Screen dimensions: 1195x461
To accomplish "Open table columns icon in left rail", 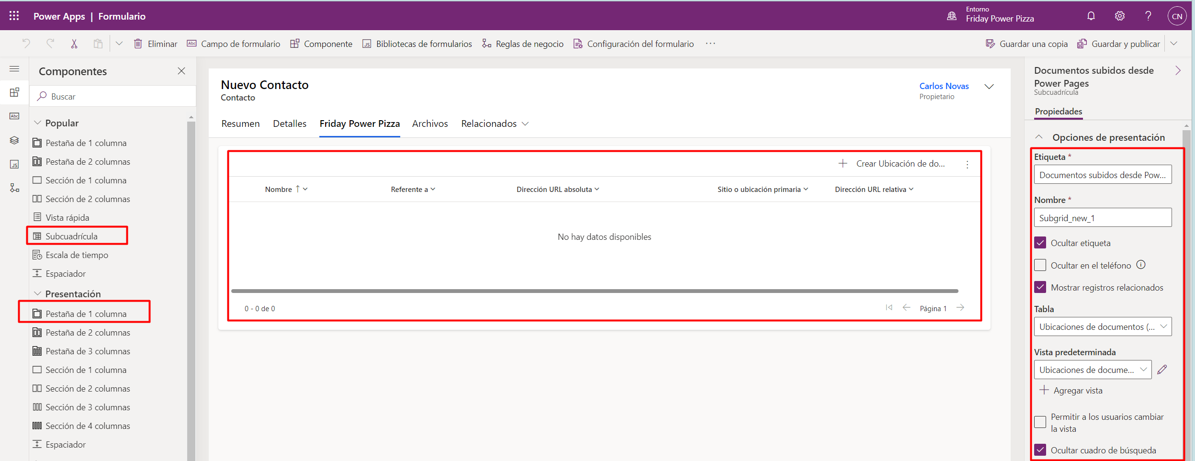I will [14, 116].
